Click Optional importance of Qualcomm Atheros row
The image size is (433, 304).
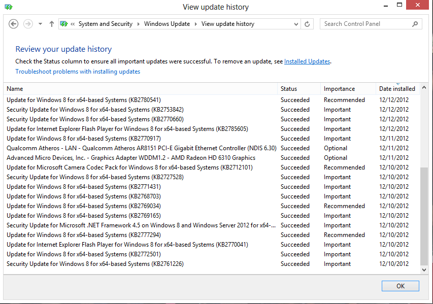click(x=336, y=148)
